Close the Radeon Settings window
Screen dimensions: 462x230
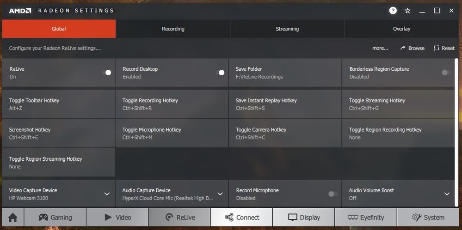(x=451, y=11)
